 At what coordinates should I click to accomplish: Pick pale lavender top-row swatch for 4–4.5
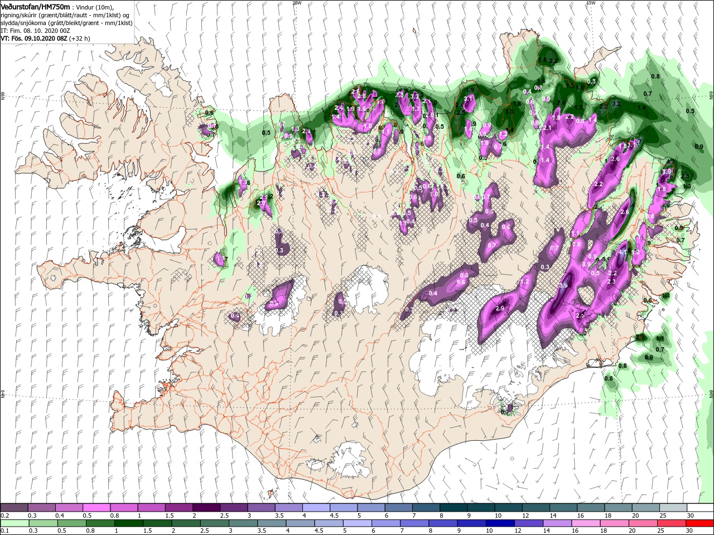coord(316,508)
